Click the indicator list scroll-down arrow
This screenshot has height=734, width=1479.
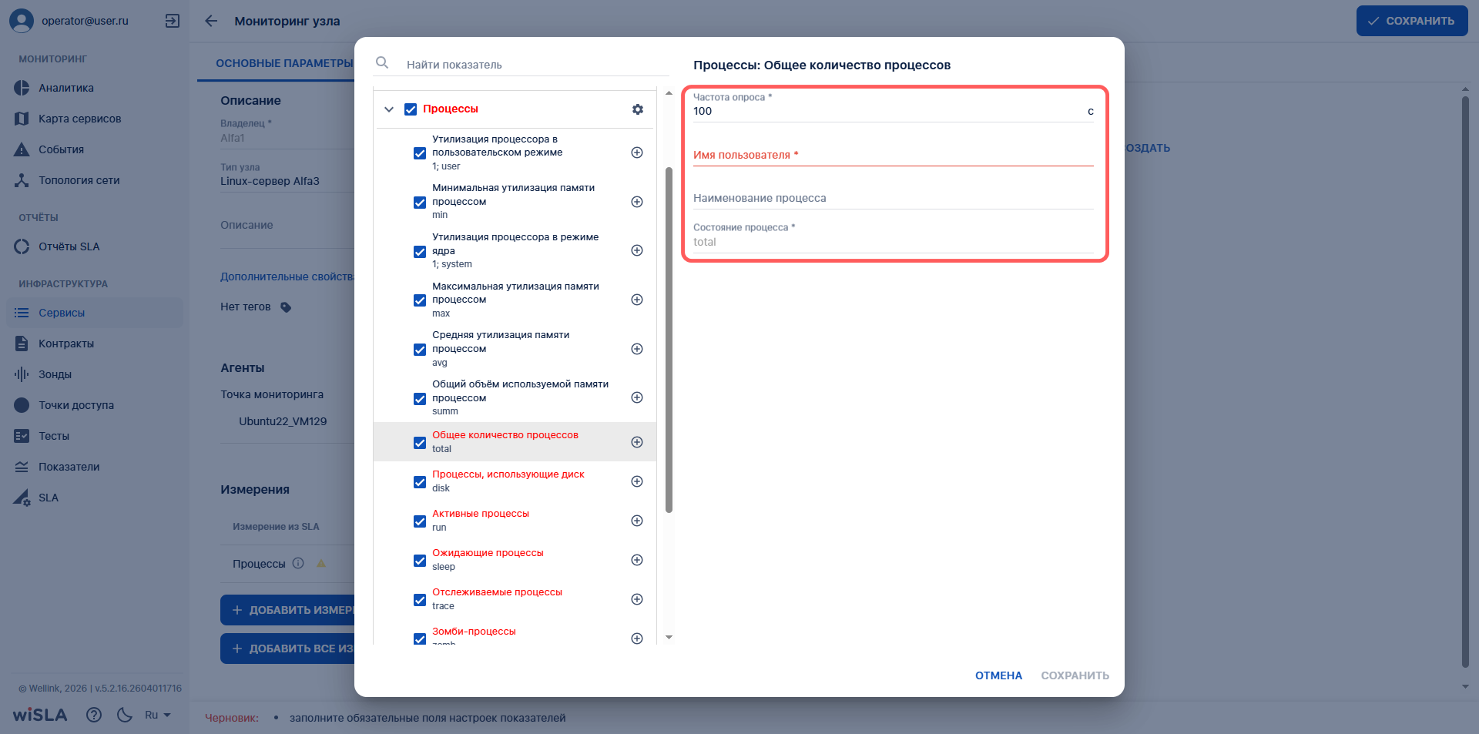pos(669,637)
